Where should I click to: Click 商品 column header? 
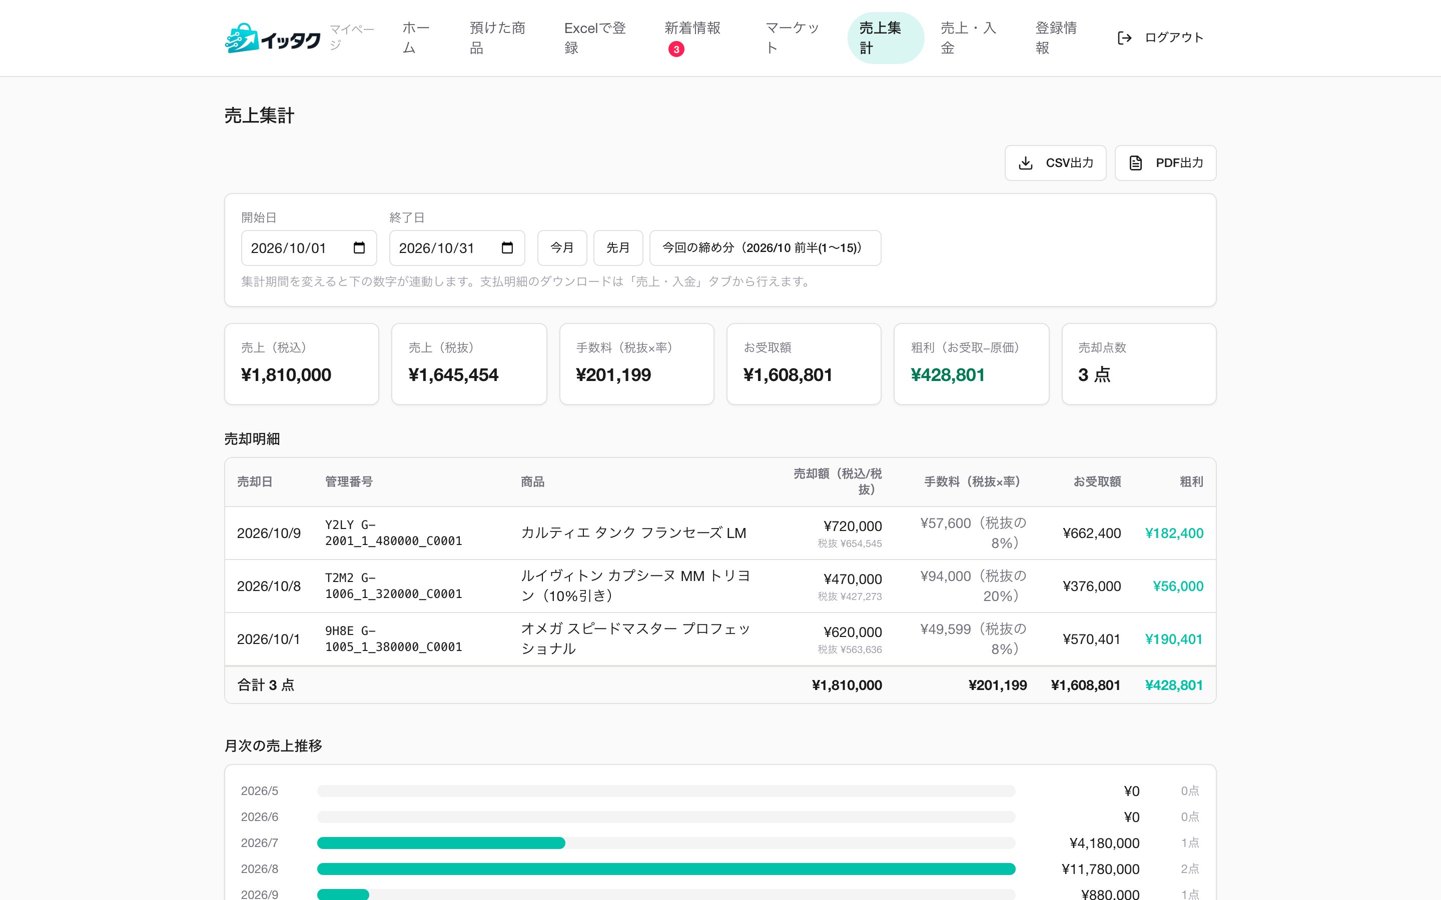tap(532, 481)
